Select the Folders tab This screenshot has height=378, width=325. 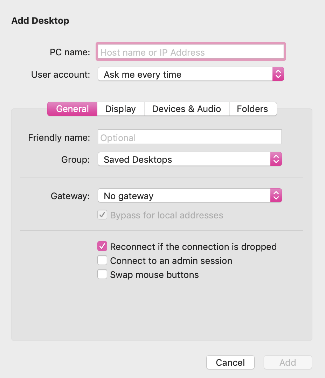[252, 109]
